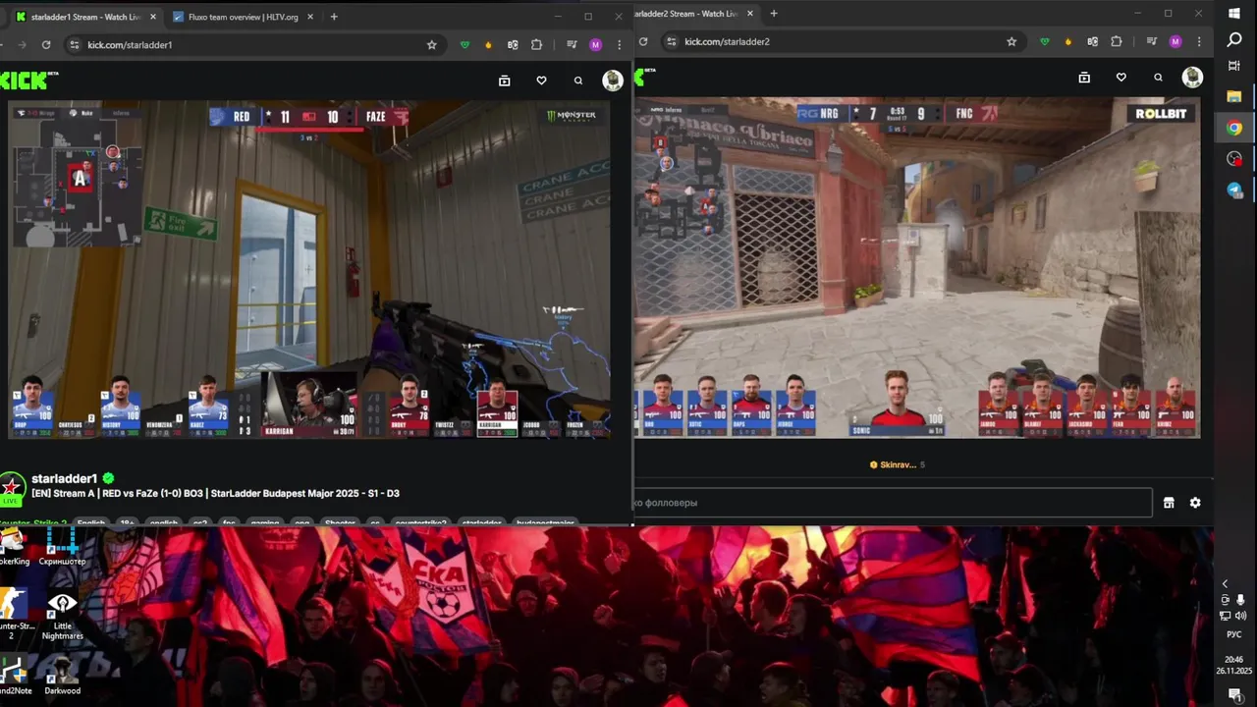Close the starladder1 Stream tab
This screenshot has width=1257, height=707.
[153, 17]
